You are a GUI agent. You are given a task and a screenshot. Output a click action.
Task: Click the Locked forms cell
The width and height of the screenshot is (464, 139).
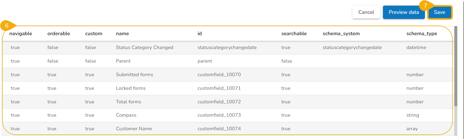[x=131, y=88]
